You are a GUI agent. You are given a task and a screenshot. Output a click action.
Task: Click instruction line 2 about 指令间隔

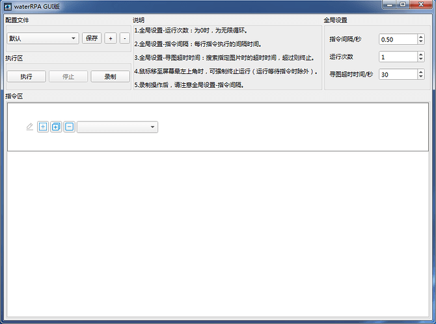(x=198, y=44)
